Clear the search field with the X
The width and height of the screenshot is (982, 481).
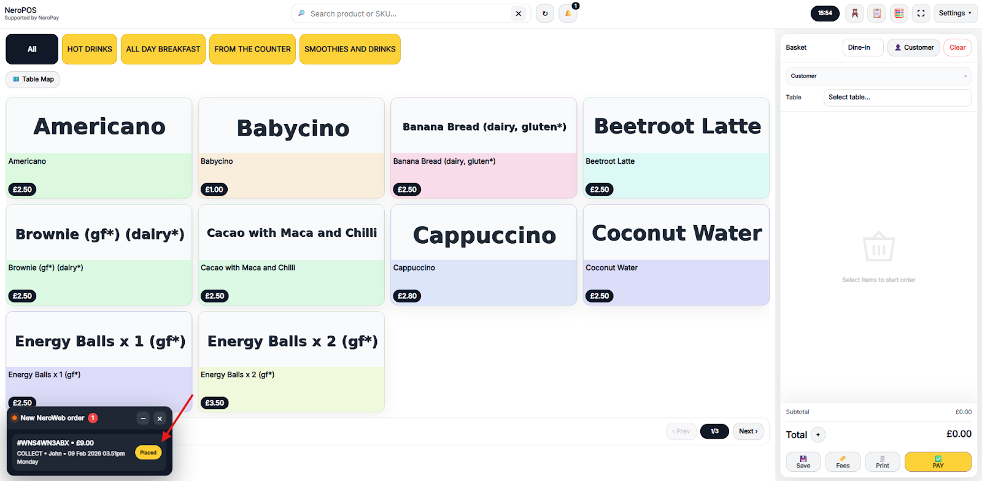click(x=519, y=13)
